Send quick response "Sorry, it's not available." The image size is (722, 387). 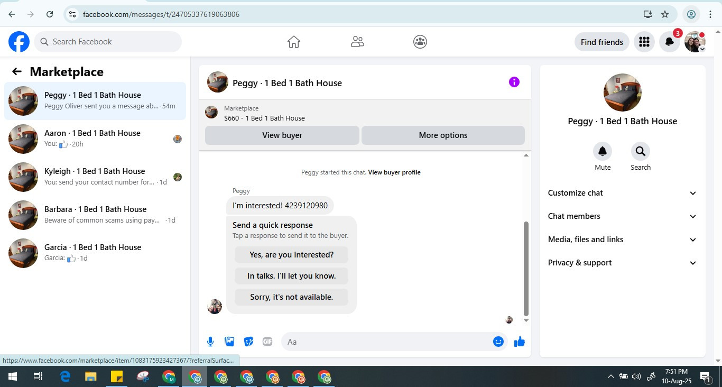[291, 297]
